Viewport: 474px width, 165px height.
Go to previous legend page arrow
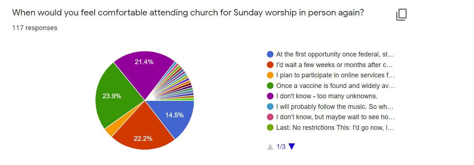click(x=270, y=147)
